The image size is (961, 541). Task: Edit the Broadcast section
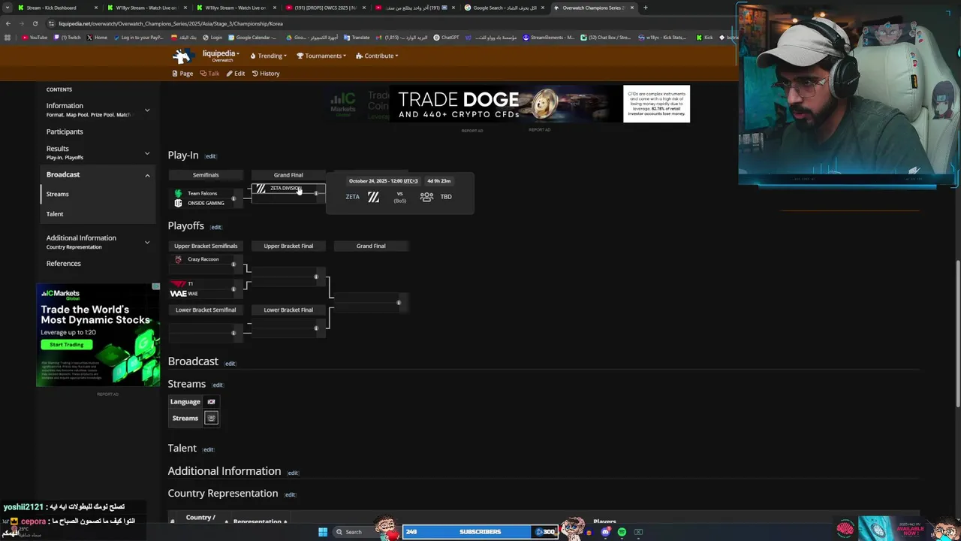[x=230, y=364]
